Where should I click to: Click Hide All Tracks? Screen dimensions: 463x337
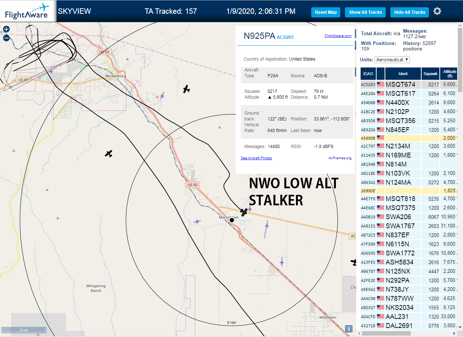pyautogui.click(x=410, y=12)
